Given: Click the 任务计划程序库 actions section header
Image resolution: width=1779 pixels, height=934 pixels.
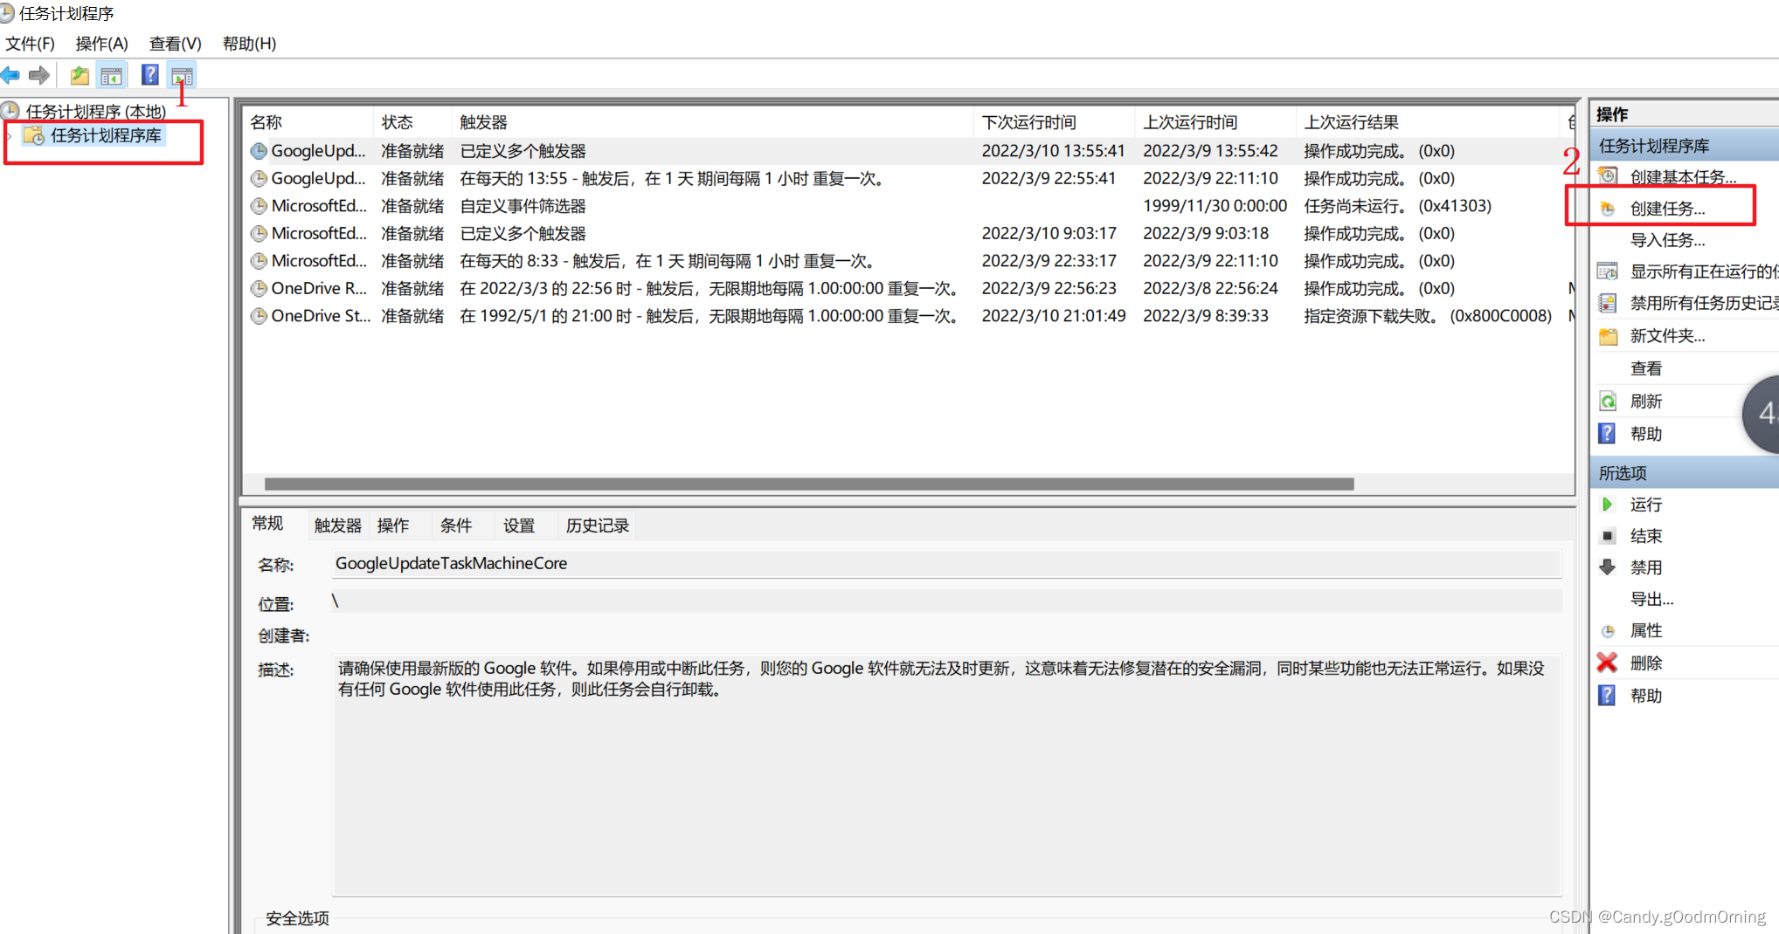Looking at the screenshot, I should point(1686,146).
